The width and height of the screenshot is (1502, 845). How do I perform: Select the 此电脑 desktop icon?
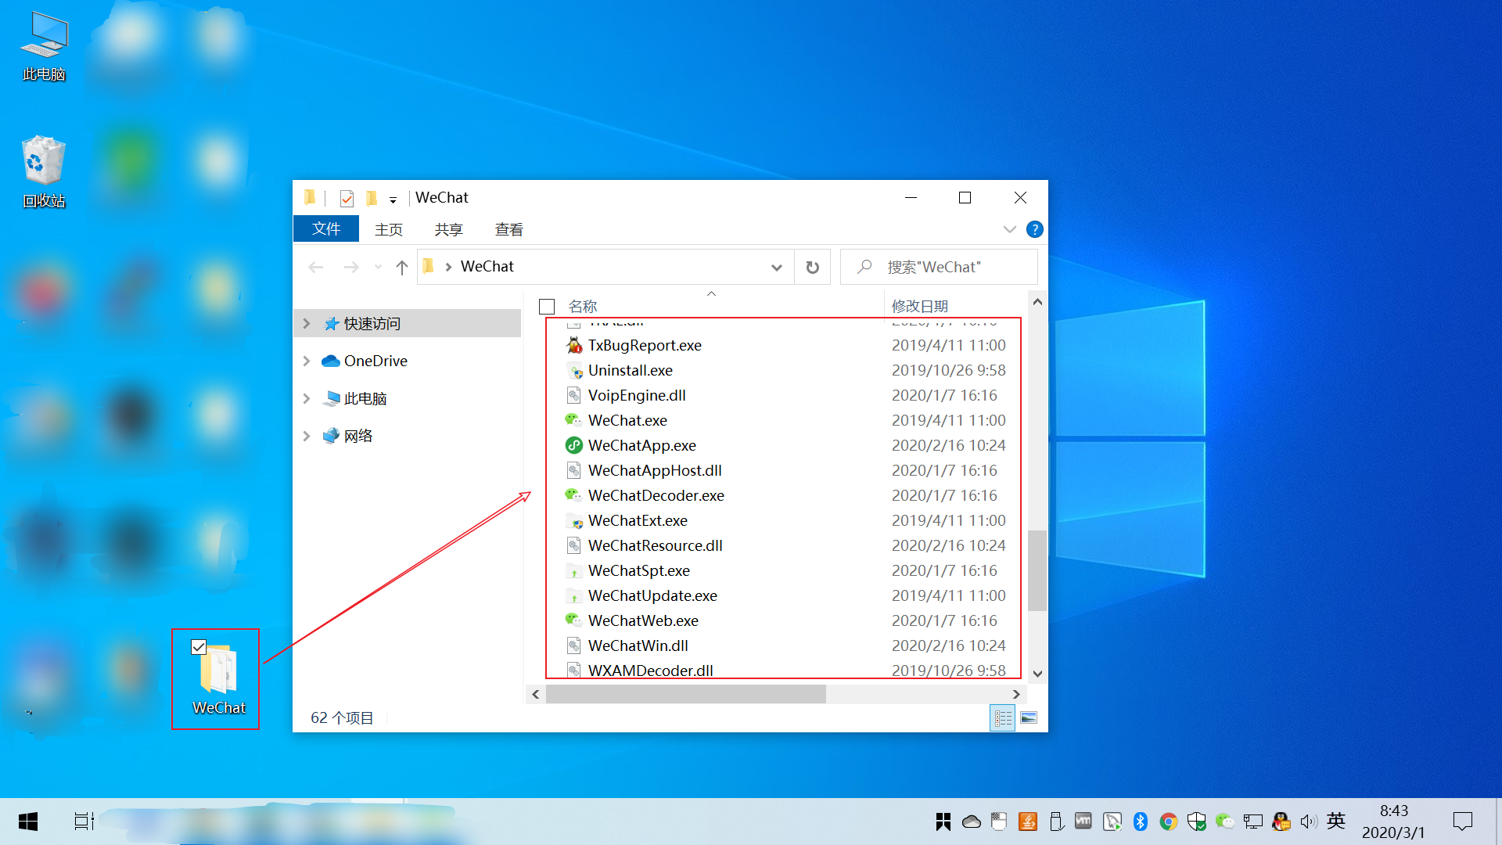pyautogui.click(x=45, y=47)
